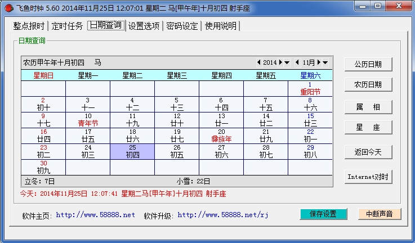
Task: Open the software homepage link www.58888.net
Action: point(96,215)
